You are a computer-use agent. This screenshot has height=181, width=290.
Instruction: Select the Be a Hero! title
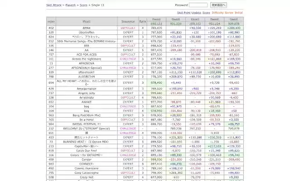(x=87, y=120)
